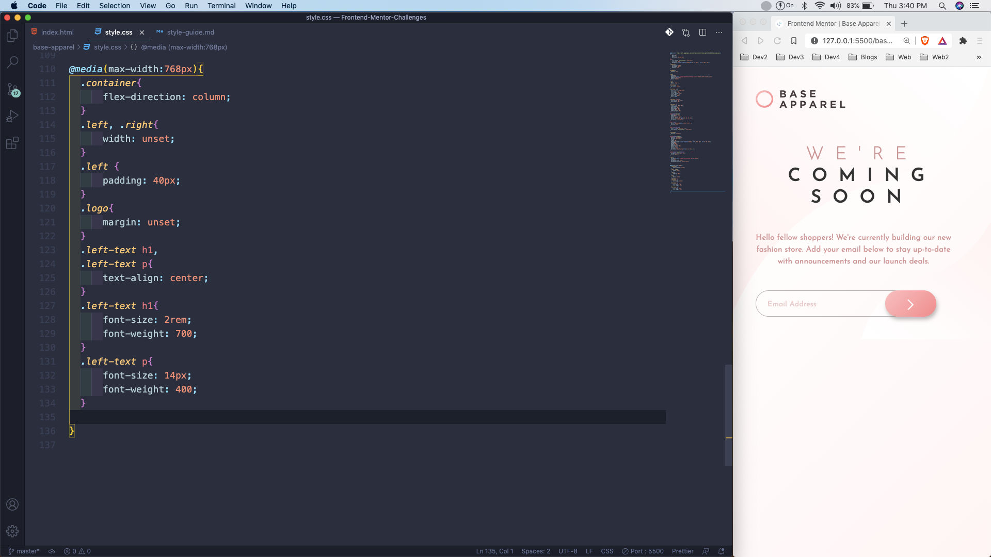Switch to the style-guide.md tab

tap(185, 32)
